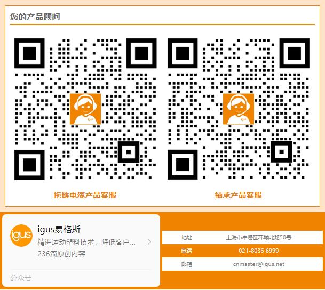Click the address 上海市奉贤区环城北路50号
The image size is (325, 290).
[x=259, y=237]
